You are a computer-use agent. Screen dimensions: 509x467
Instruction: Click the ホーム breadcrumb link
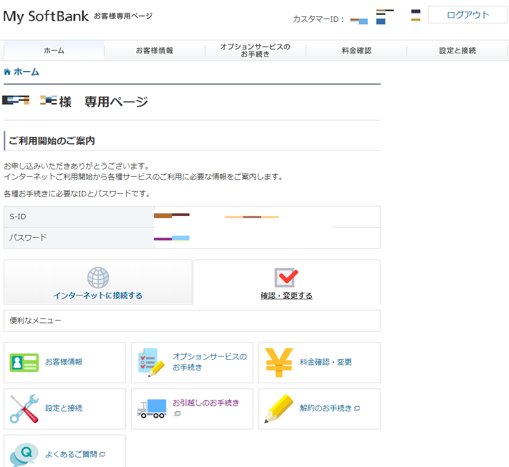[27, 72]
